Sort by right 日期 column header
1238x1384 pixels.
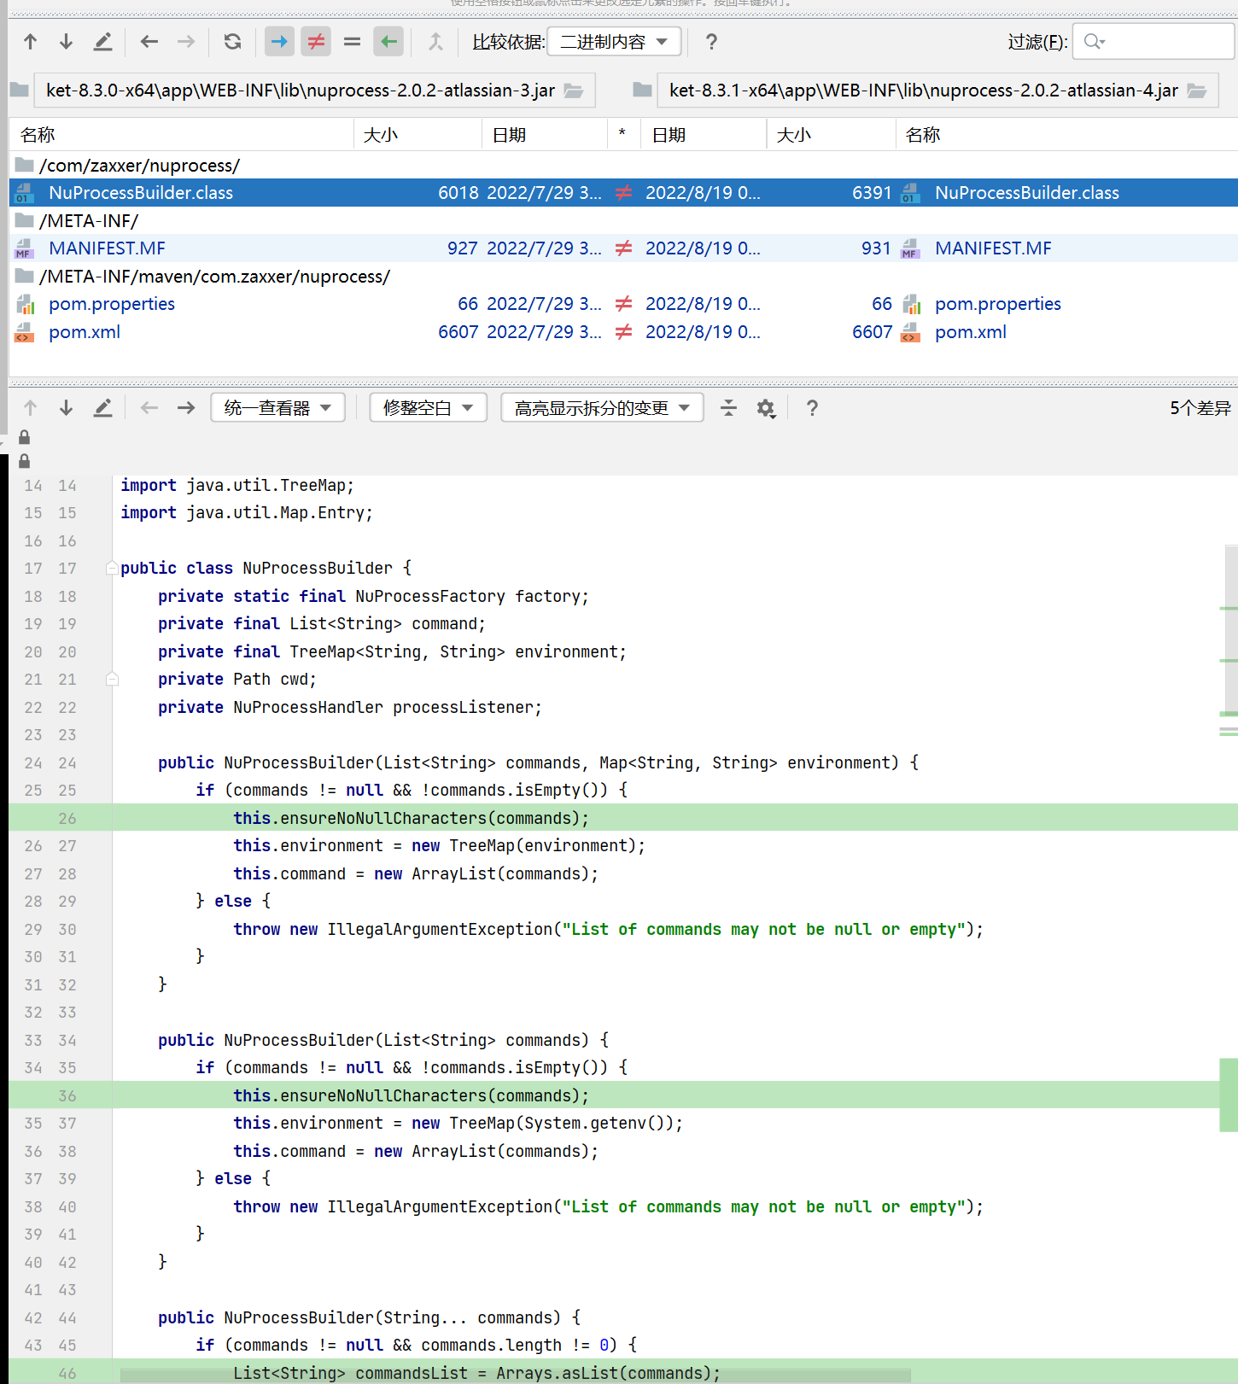[x=704, y=135]
